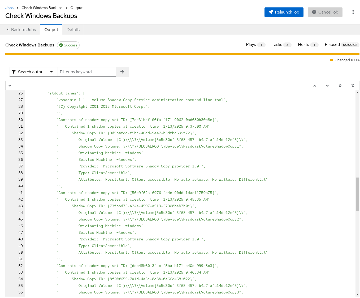Select the Output tab

[51, 30]
